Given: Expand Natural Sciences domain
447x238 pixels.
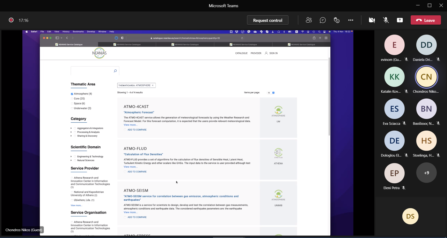Looking at the screenshot, I should click(x=71, y=160).
